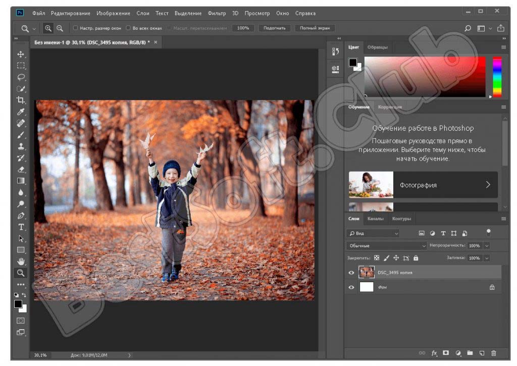This screenshot has height=366, width=517.
Task: Open the Обычные blend mode dropdown
Action: click(386, 245)
